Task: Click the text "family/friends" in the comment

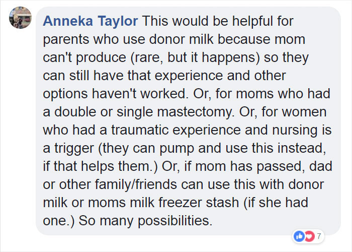Action: point(136,184)
